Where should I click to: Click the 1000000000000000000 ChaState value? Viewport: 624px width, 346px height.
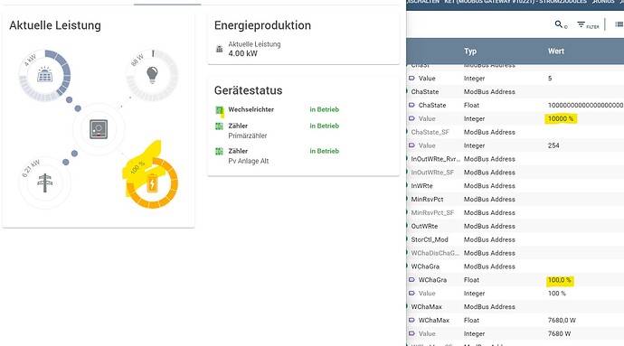click(x=585, y=105)
